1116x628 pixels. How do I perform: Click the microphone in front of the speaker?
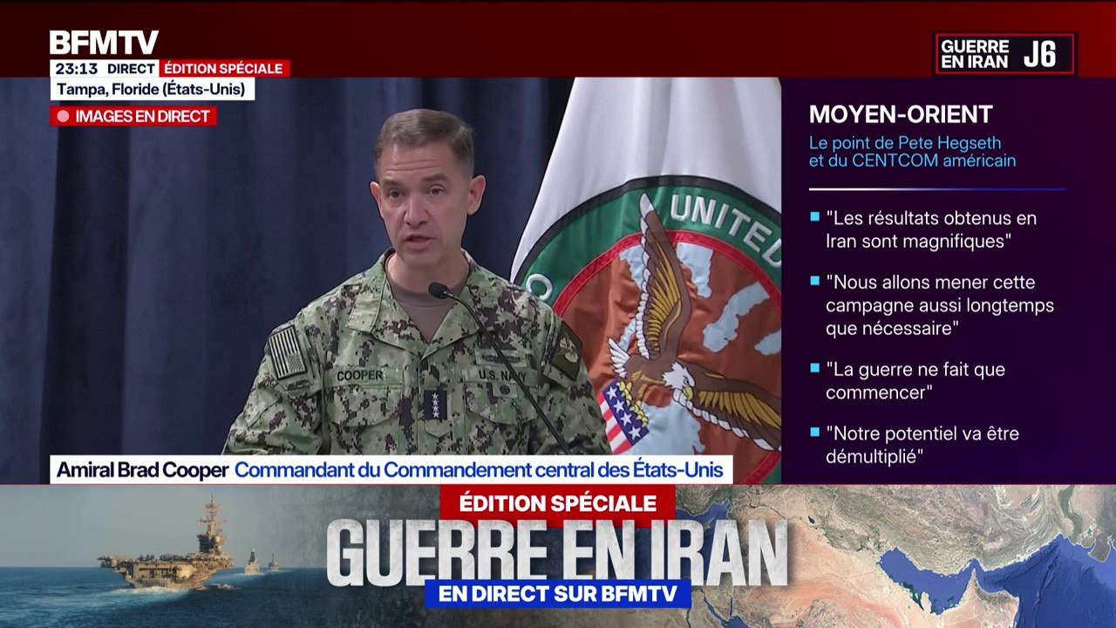439,290
